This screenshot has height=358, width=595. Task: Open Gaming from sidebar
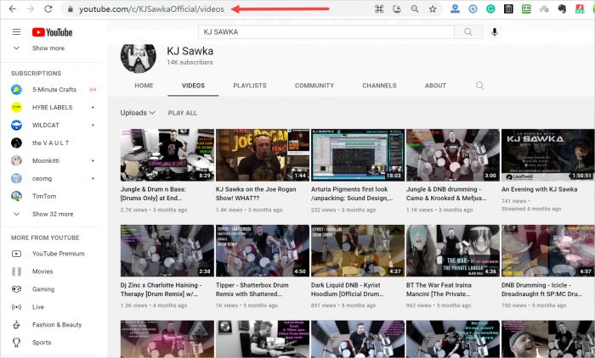tap(42, 288)
